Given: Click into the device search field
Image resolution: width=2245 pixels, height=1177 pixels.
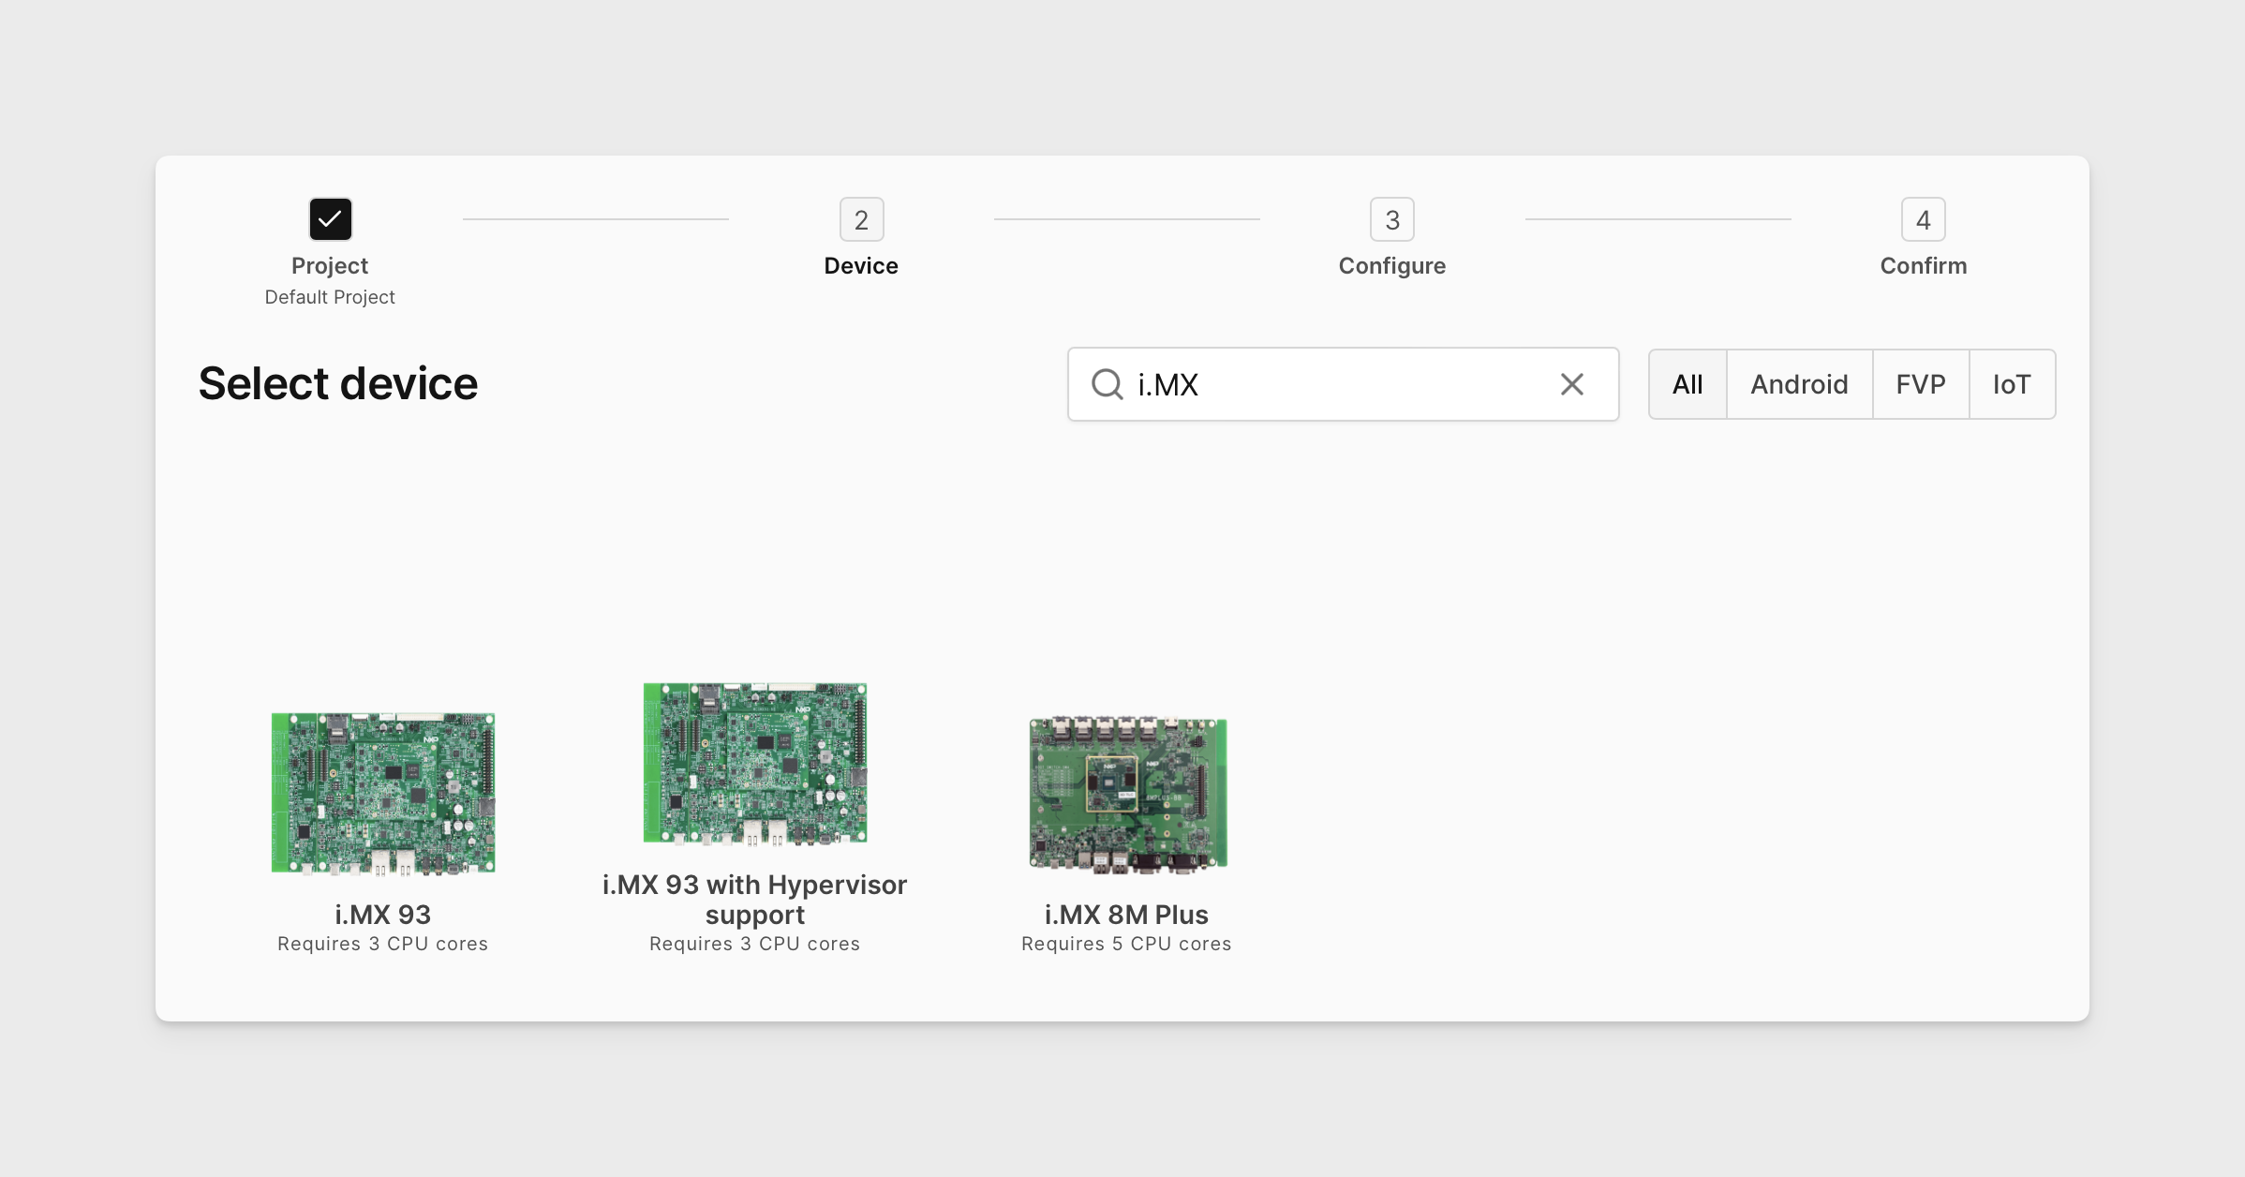Looking at the screenshot, I should (1343, 384).
